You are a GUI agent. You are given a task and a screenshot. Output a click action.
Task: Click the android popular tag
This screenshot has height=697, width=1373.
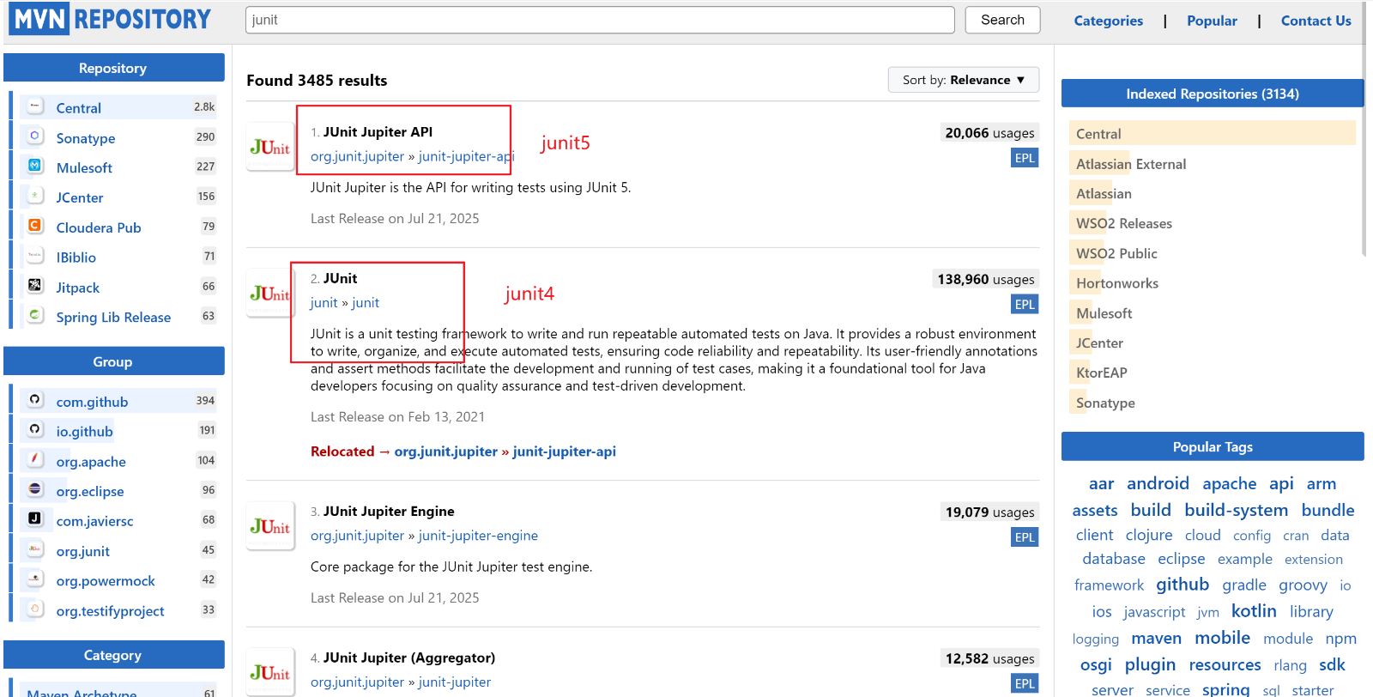click(1158, 483)
